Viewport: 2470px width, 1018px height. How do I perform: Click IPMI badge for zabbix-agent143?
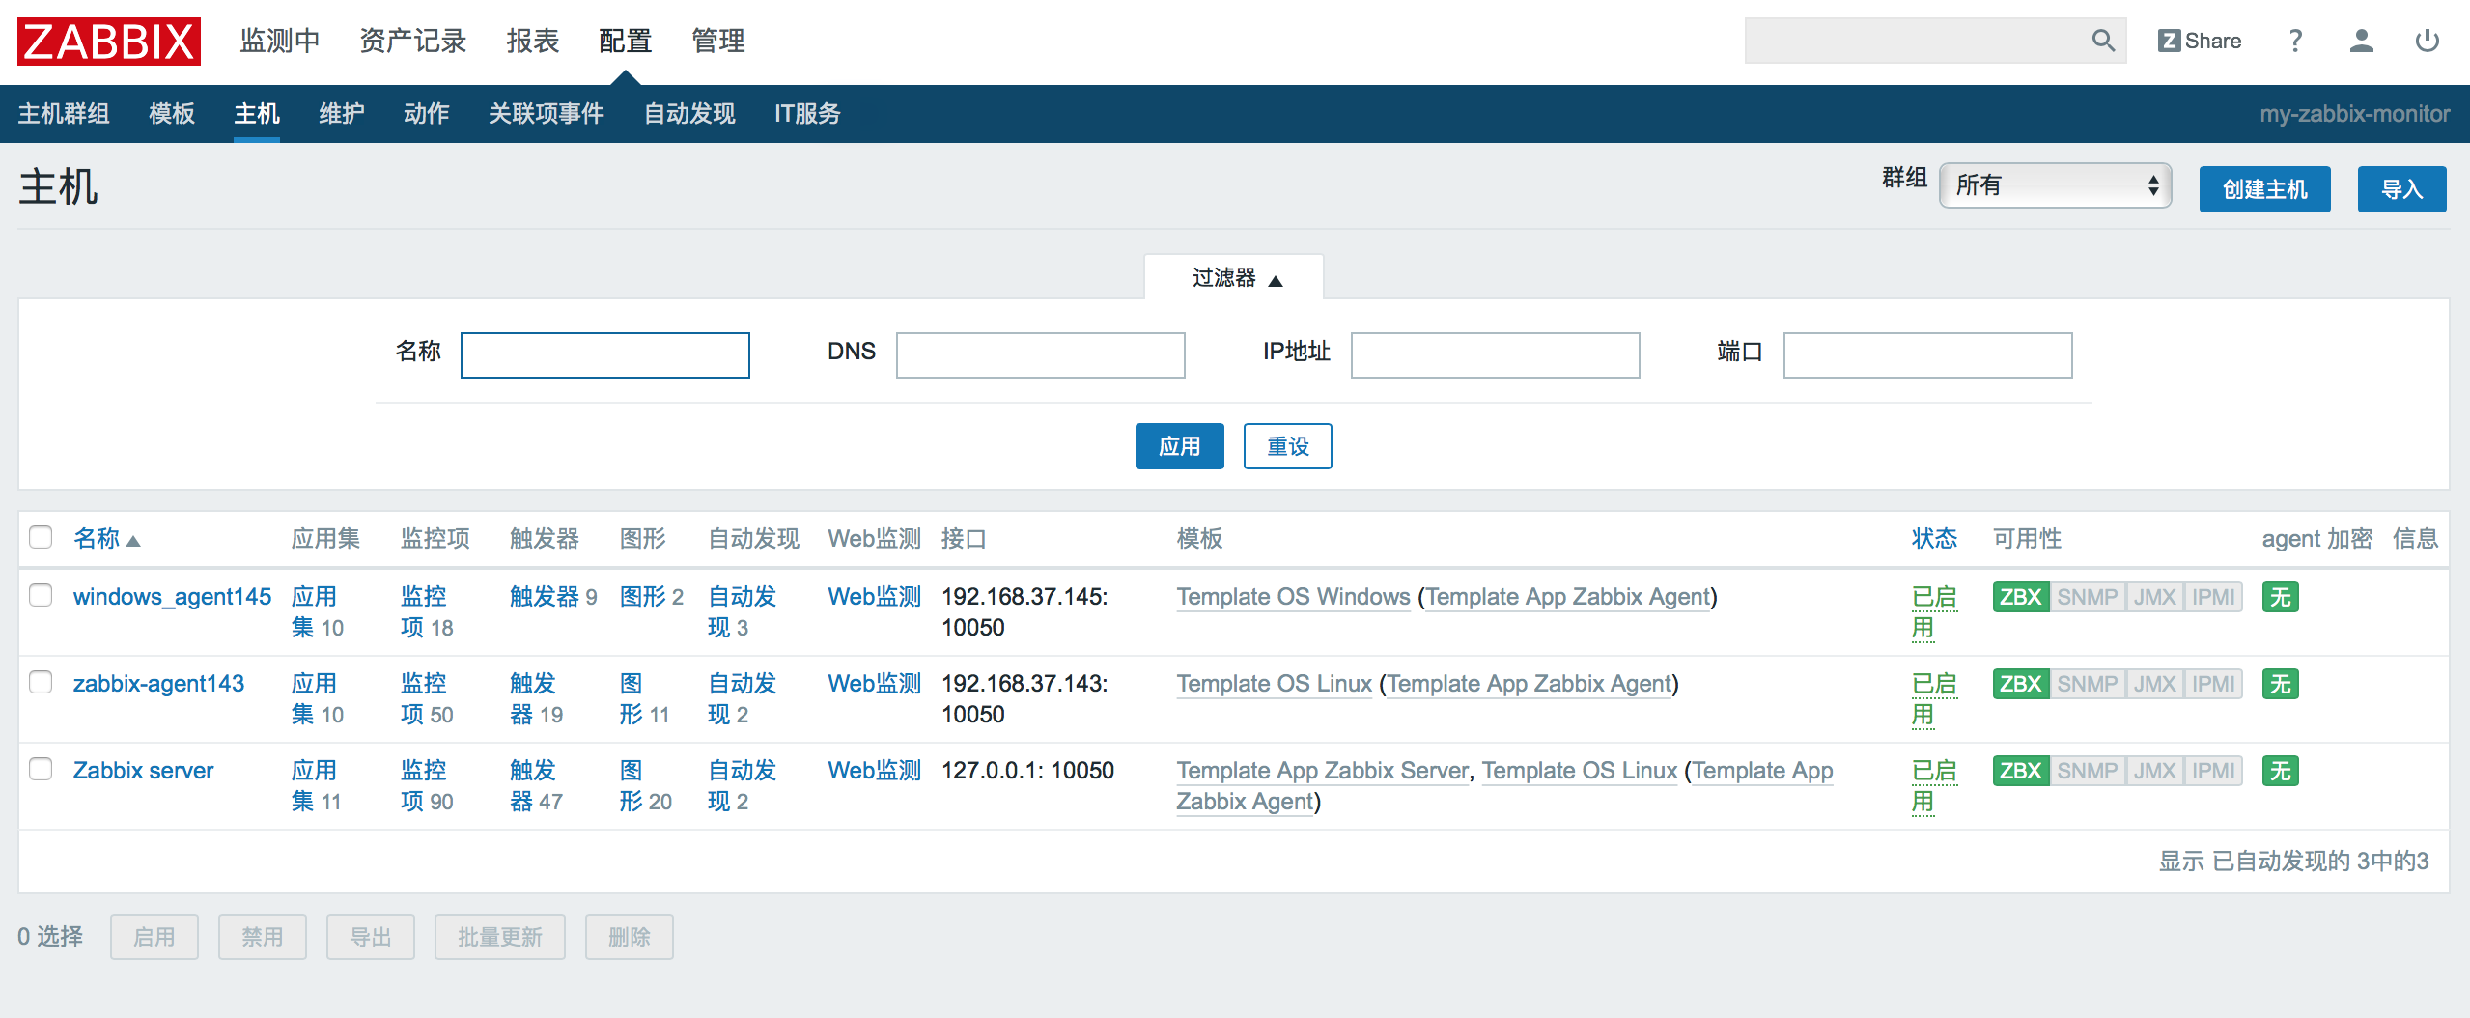pyautogui.click(x=2213, y=684)
